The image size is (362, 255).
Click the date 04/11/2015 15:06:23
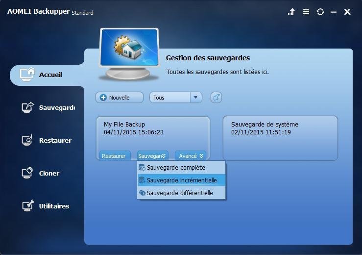(134, 132)
